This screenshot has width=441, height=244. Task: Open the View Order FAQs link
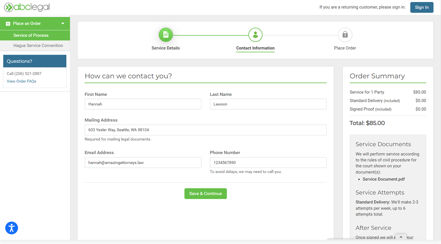[22, 81]
